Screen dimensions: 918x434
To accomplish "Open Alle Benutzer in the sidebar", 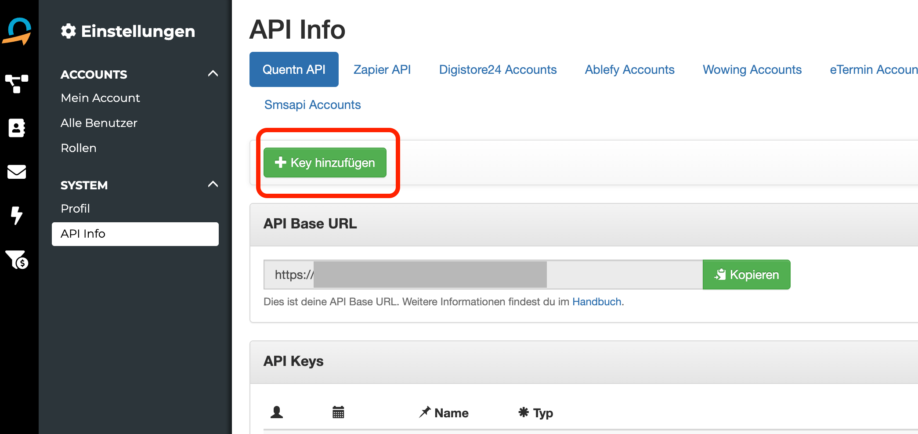I will click(99, 123).
